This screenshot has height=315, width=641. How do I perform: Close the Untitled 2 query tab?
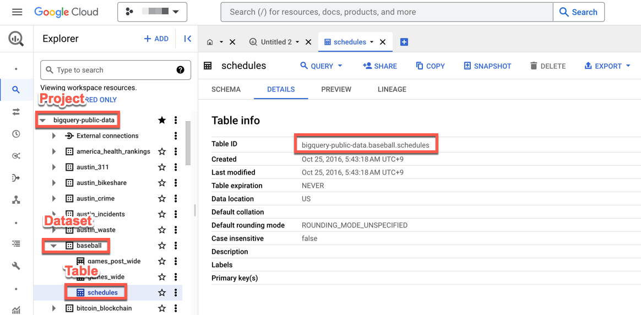pos(308,42)
